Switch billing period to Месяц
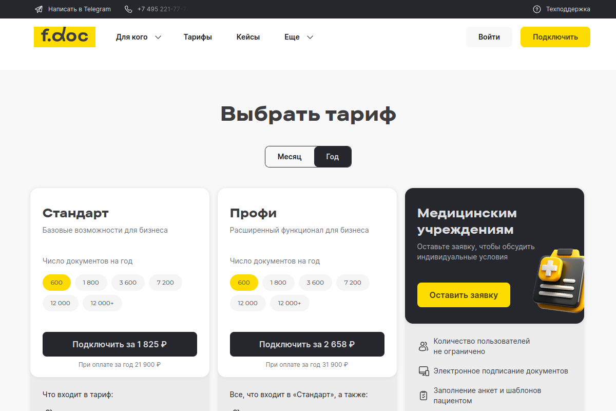Viewport: 616px width, 411px height. 290,157
